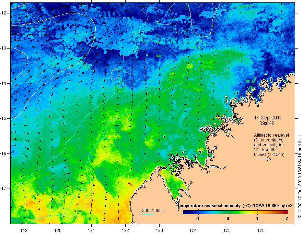Screen dimensions: 302x234
Task: Click the velocity scale reference arrow
Action: click(x=265, y=159)
